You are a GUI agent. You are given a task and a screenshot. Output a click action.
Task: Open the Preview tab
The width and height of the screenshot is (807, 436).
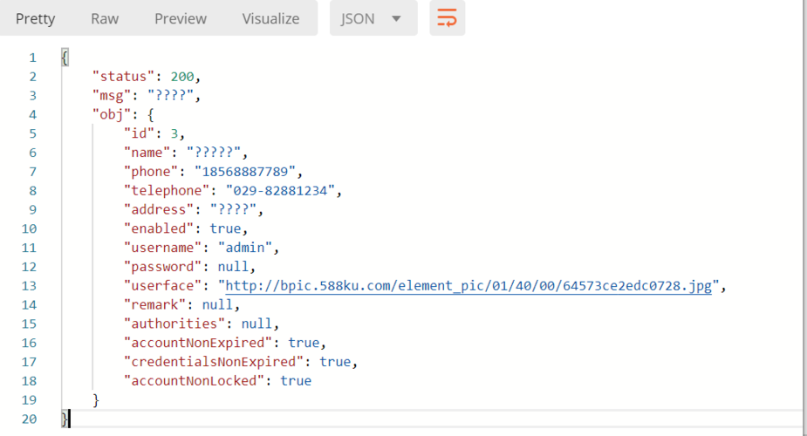point(181,18)
